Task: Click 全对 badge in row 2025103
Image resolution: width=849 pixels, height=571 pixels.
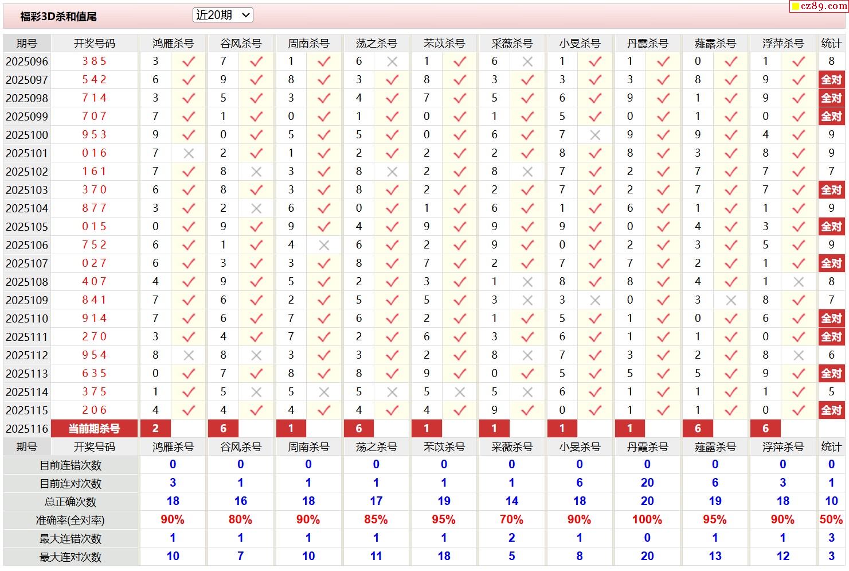Action: (831, 190)
